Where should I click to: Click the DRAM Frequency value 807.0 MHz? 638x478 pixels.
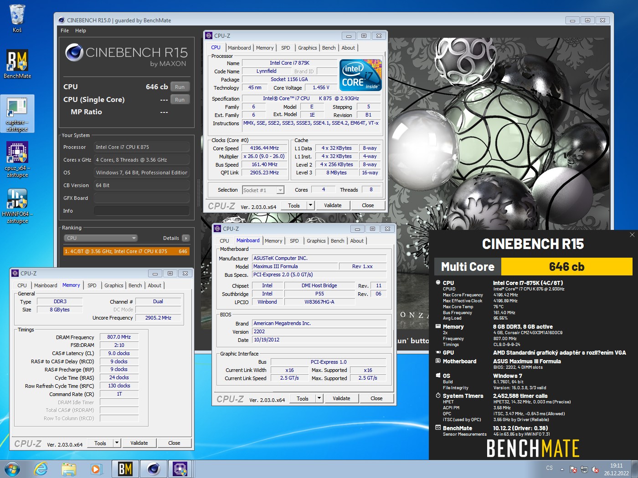pos(119,337)
